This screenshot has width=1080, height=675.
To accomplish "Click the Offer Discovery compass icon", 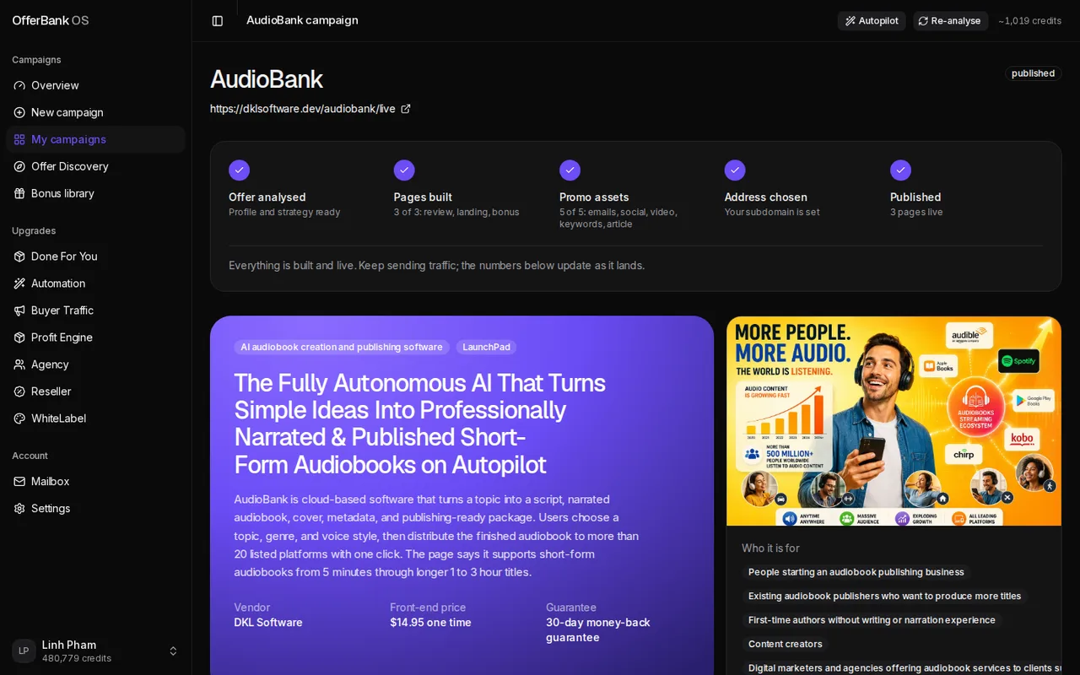I will (19, 166).
